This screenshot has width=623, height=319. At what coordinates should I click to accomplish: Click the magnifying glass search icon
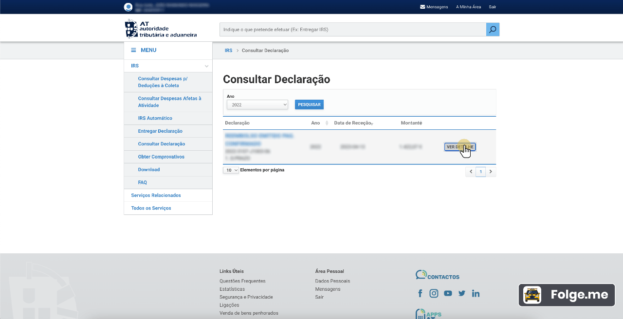pos(493,30)
